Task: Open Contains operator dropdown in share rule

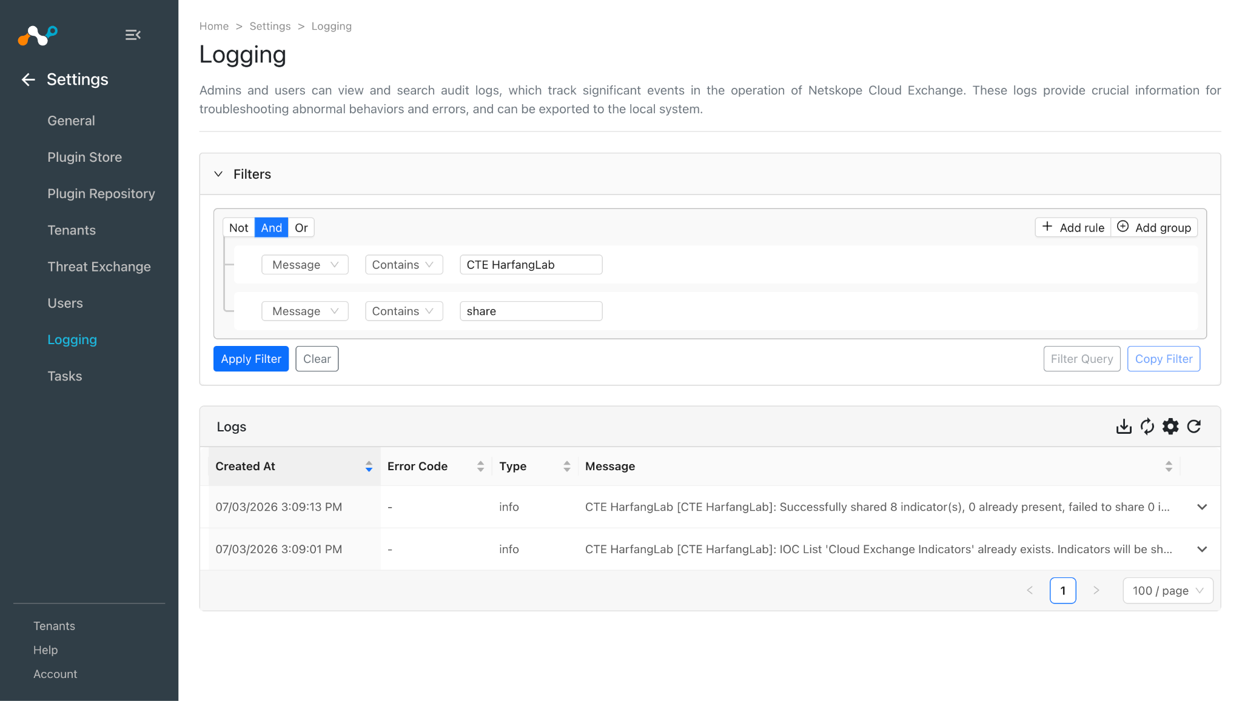Action: (x=404, y=311)
